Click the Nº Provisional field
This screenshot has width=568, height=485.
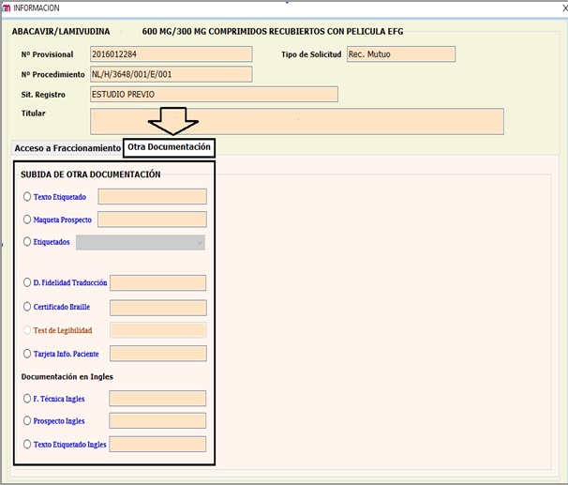pyautogui.click(x=171, y=53)
